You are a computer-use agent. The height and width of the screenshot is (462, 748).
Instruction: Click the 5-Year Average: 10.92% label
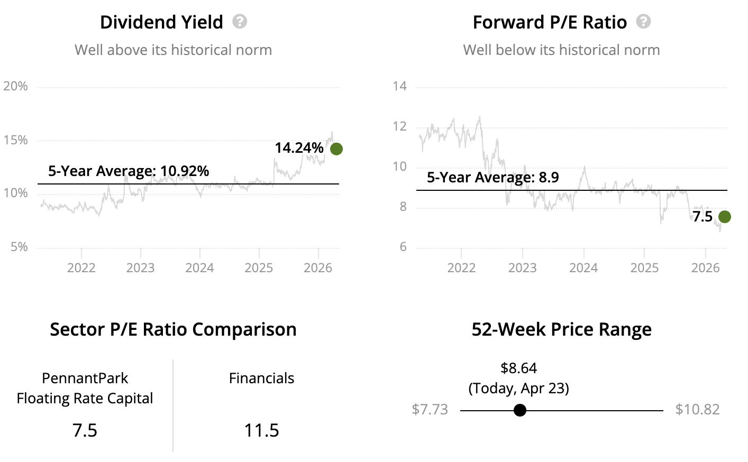point(129,171)
